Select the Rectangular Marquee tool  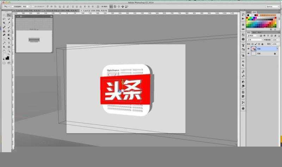(4, 15)
